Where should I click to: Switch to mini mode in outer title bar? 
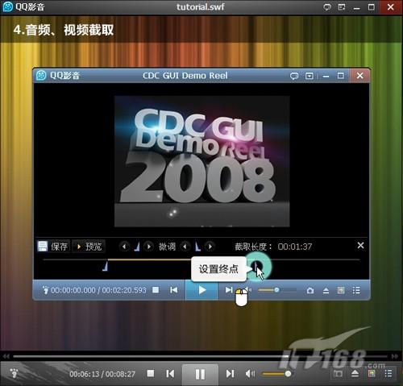(x=342, y=7)
